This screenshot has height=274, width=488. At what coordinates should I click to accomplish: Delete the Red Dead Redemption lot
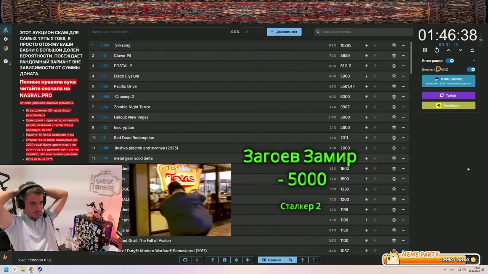pos(394,138)
